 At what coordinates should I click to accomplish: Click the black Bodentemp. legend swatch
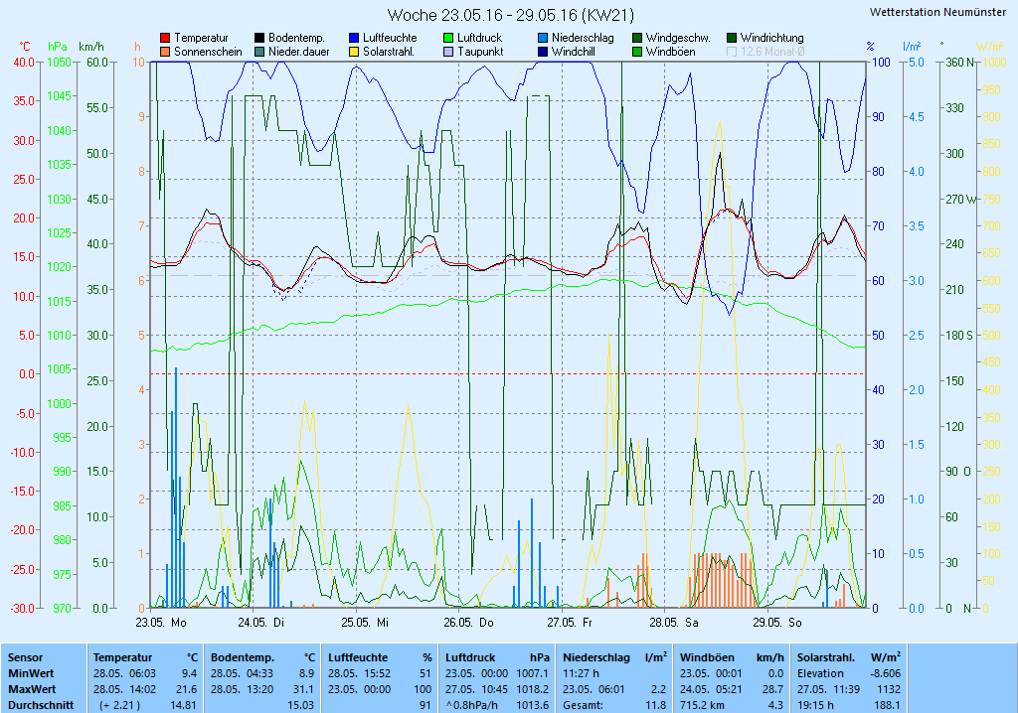coord(259,38)
